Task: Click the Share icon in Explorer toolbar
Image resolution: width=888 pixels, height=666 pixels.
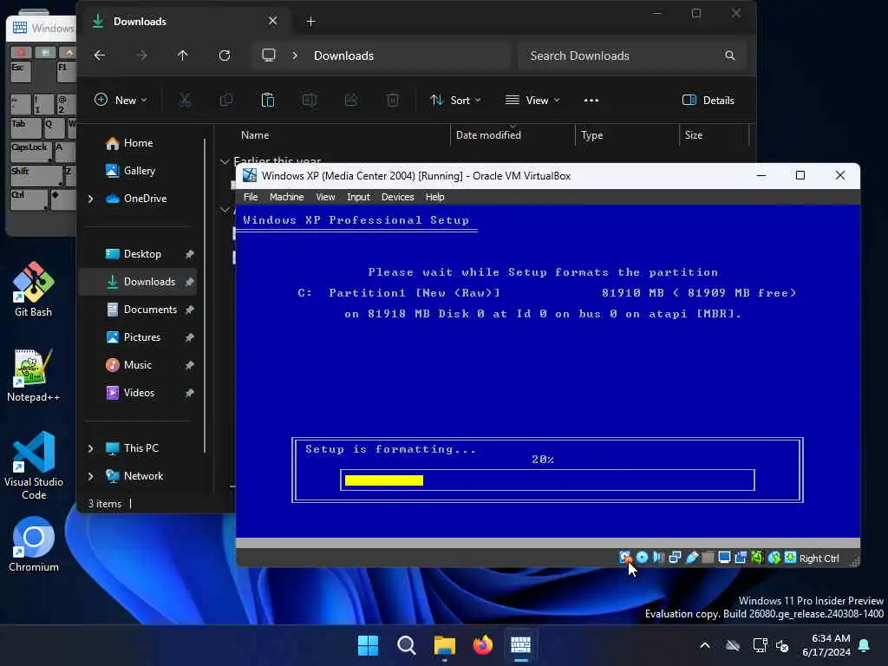Action: pos(351,101)
